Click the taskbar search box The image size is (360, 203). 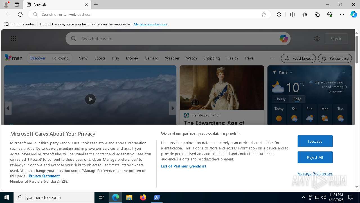pos(54,197)
